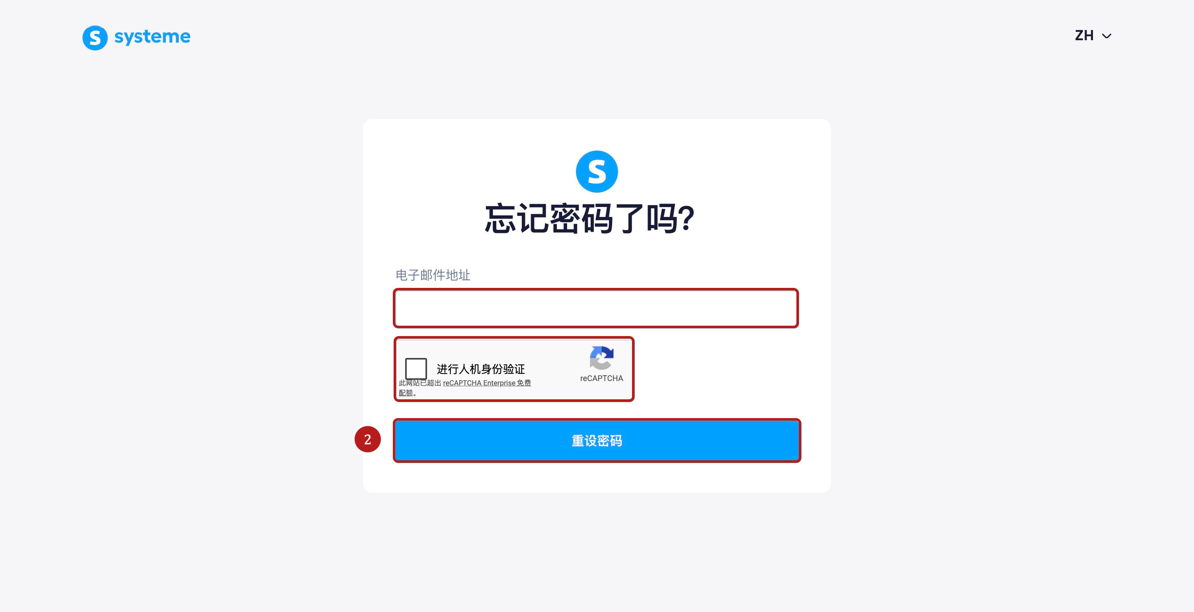The image size is (1194, 612).
Task: Click the blue S logo above the heading
Action: 597,171
